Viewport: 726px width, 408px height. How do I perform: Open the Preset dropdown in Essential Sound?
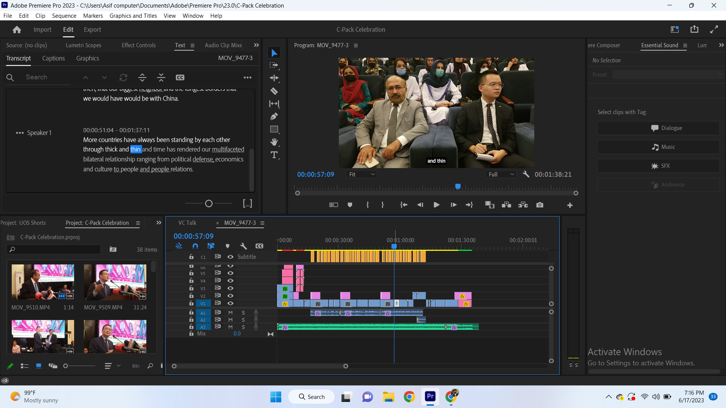pyautogui.click(x=668, y=75)
